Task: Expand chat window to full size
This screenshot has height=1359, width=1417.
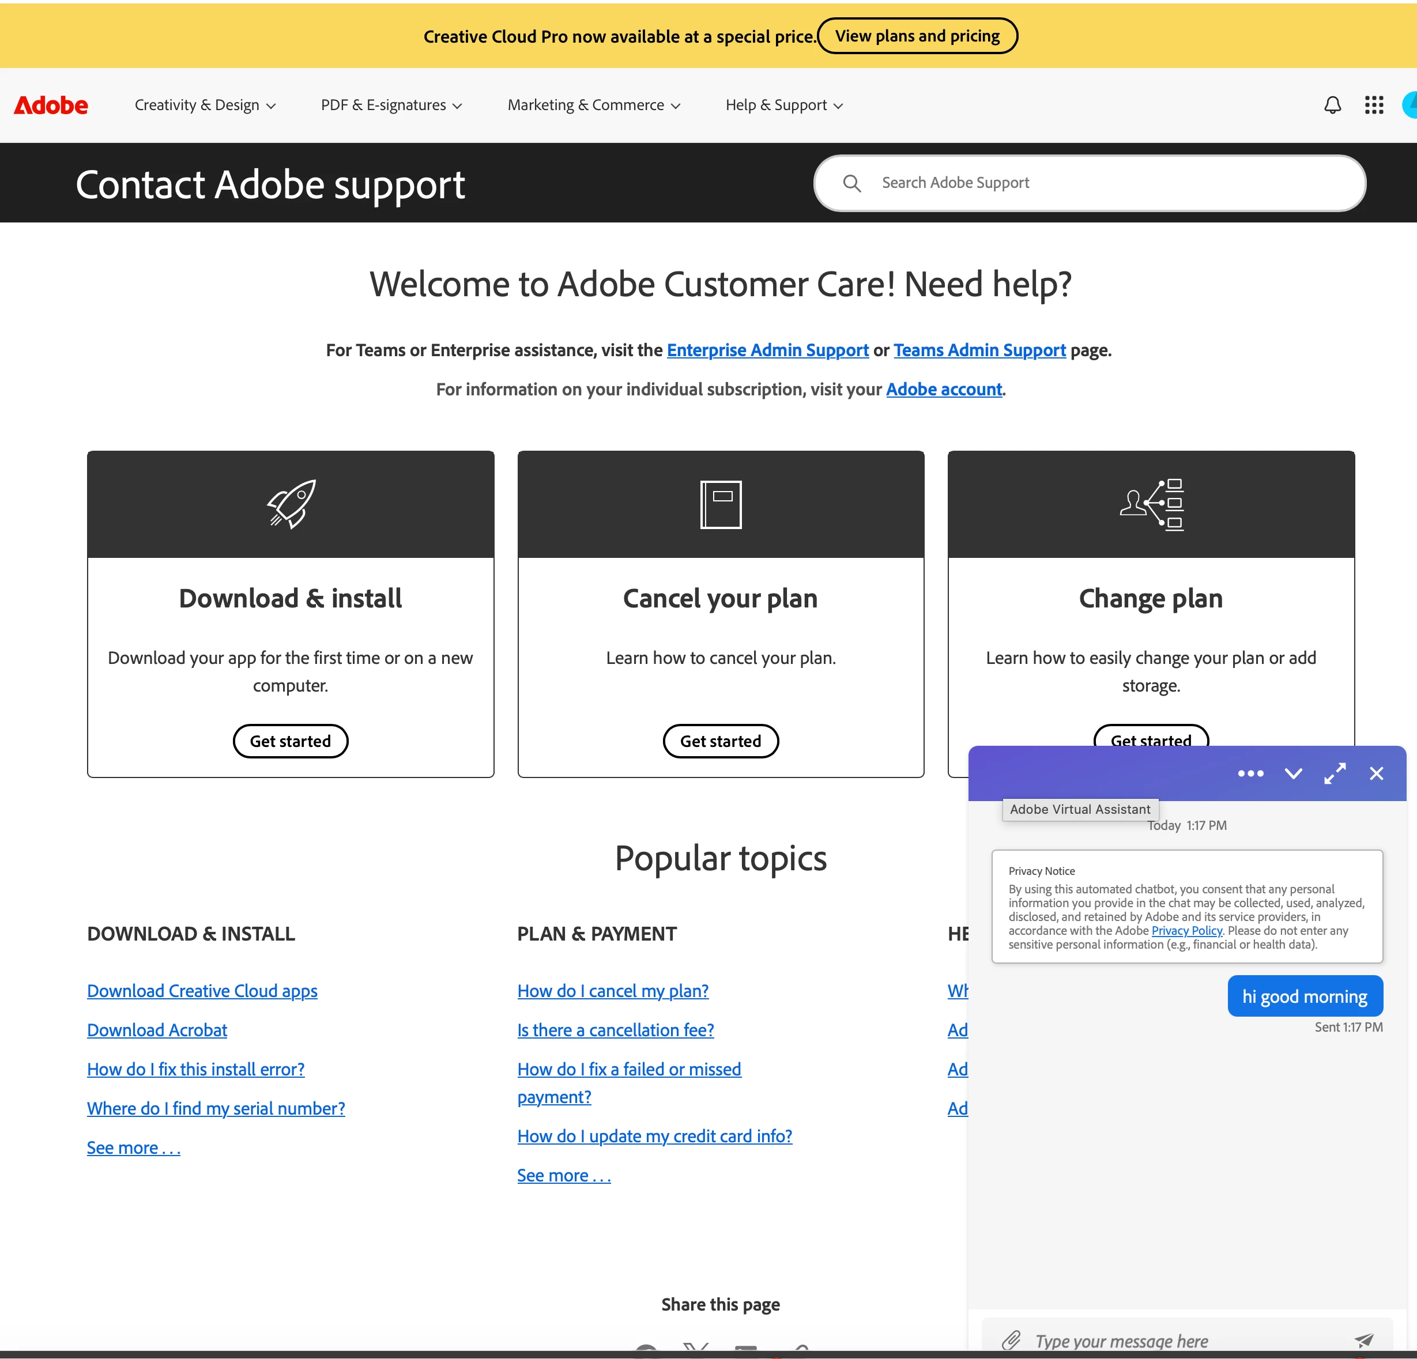Action: pos(1335,773)
